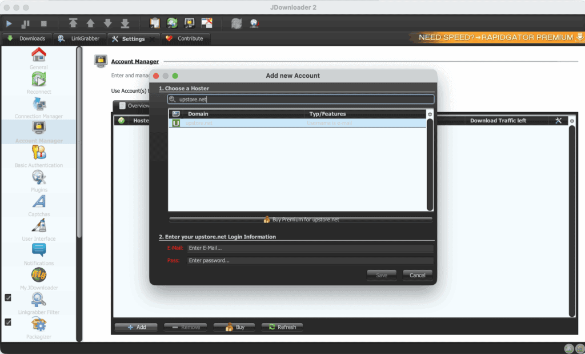Click the settings sidebar scrollbar

(x=79, y=142)
